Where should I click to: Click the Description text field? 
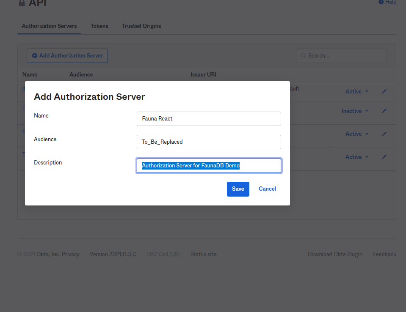pos(209,166)
